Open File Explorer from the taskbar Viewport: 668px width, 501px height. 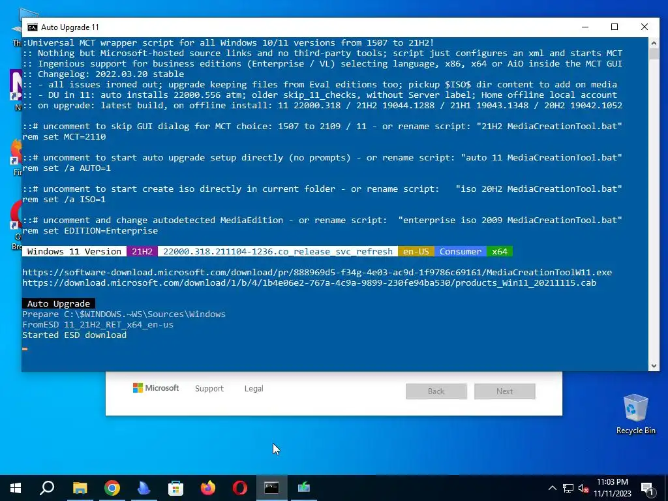(80, 488)
